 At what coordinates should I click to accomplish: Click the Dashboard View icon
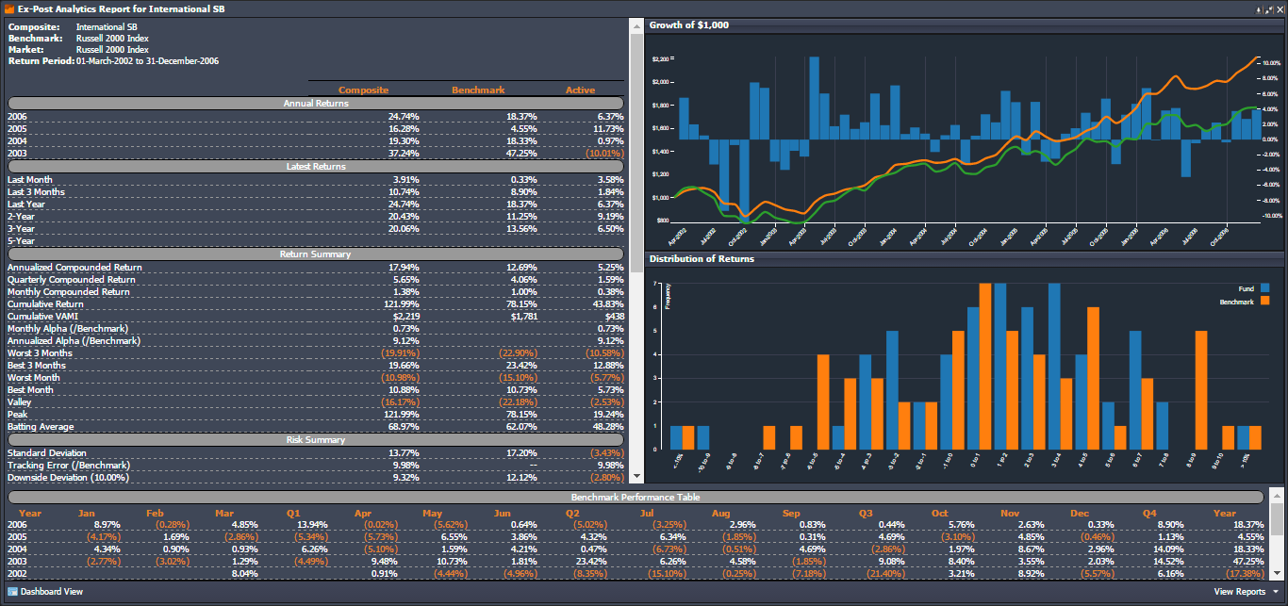(12, 592)
